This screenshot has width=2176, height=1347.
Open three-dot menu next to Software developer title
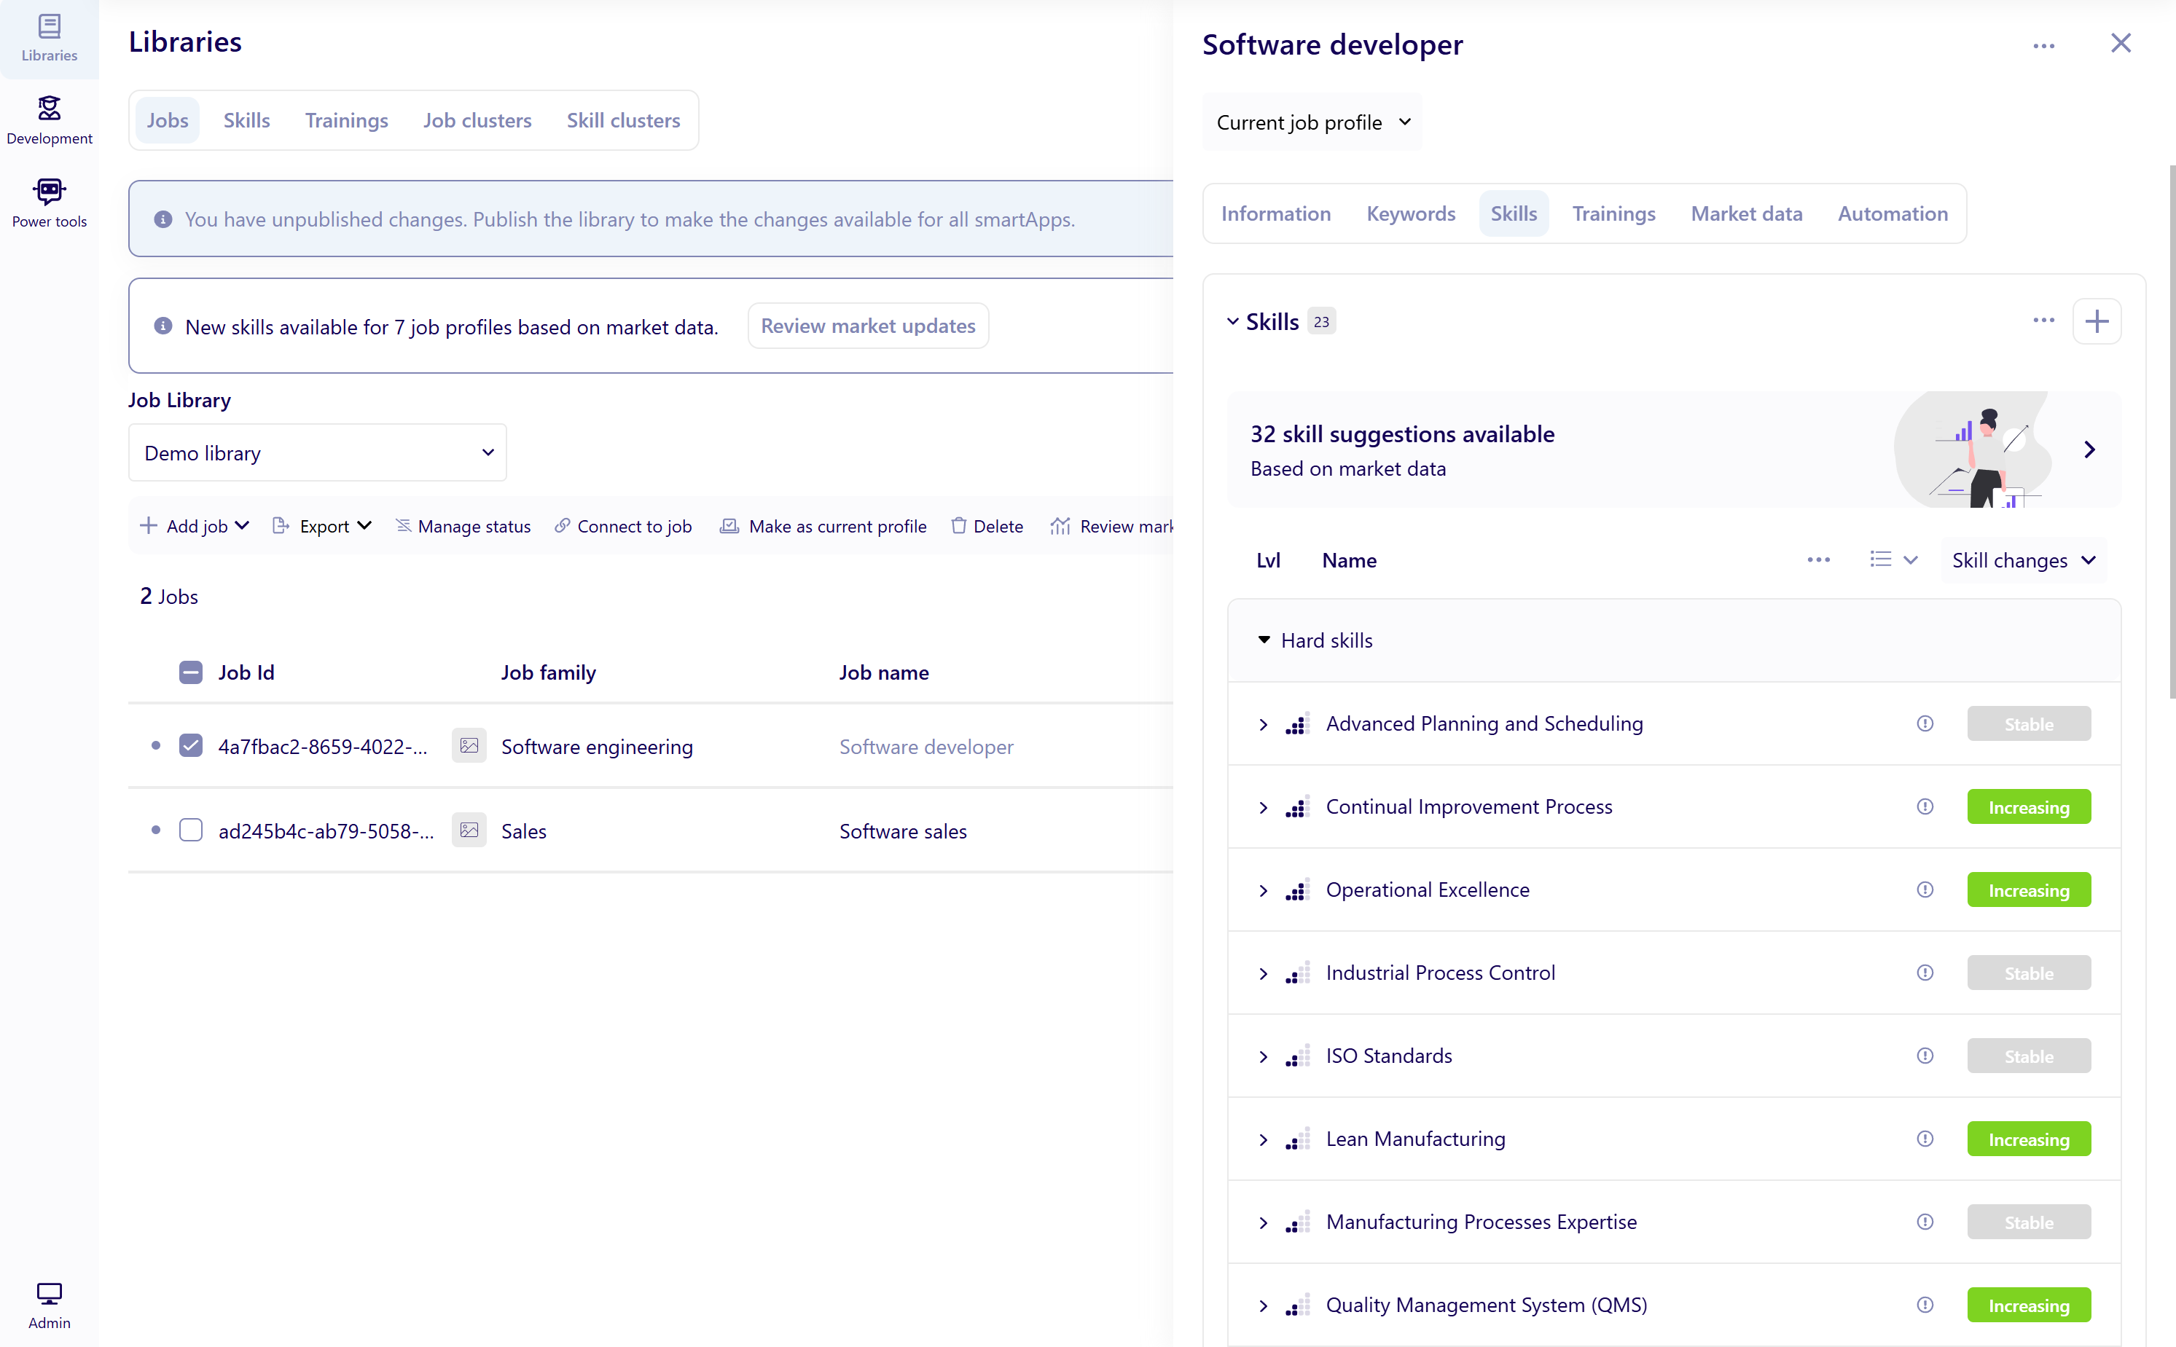click(2043, 45)
